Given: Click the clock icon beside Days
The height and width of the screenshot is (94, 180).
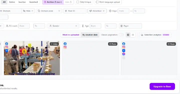Looking at the screenshot, I should [x=110, y=11].
